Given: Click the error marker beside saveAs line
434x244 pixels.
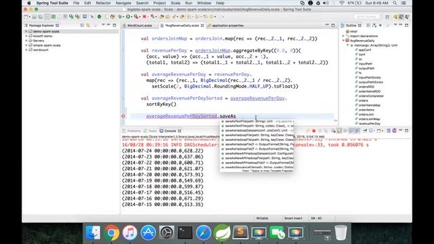Looking at the screenshot, I should [x=123, y=116].
